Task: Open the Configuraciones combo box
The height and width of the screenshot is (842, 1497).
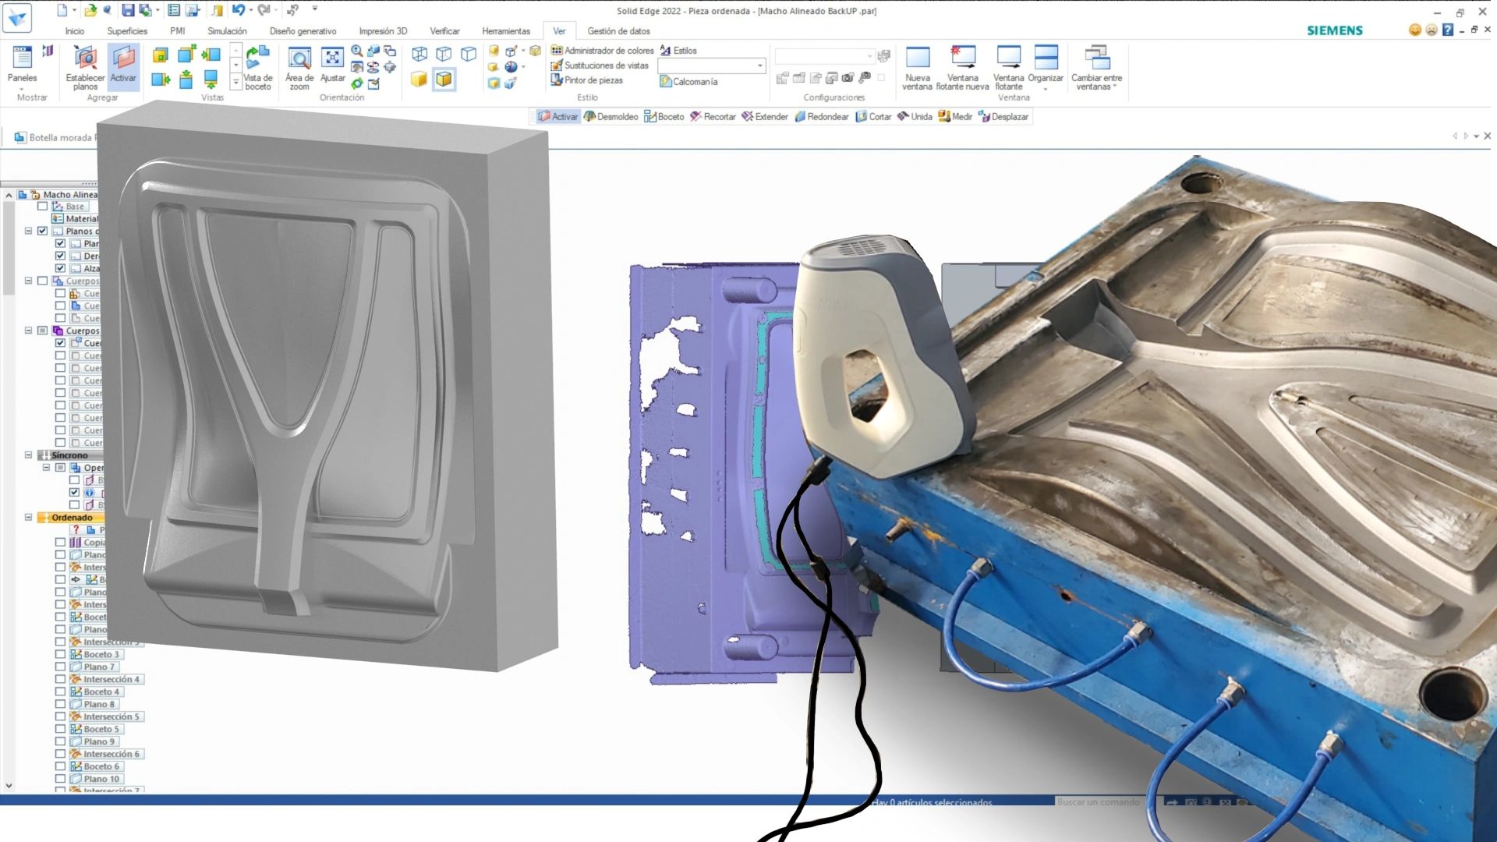Action: pos(869,56)
